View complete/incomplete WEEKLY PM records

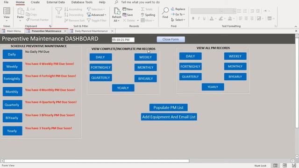[x=145, y=57]
